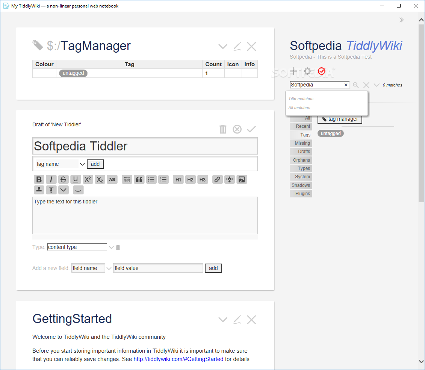
Task: Edit the $:/TagManager tiddler with the pencil
Action: click(237, 46)
